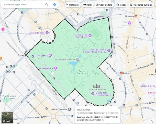Open the Livelli map layers thumbnail

coord(7,117)
